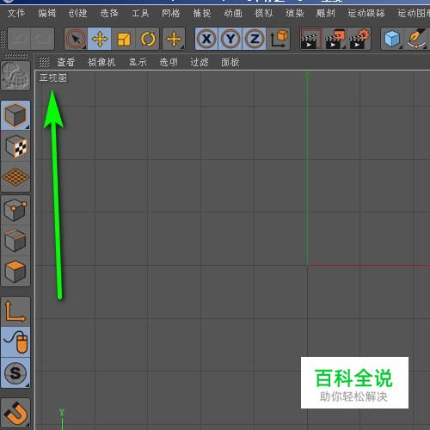
Task: Toggle the magnet snap icon
Action: (15, 413)
